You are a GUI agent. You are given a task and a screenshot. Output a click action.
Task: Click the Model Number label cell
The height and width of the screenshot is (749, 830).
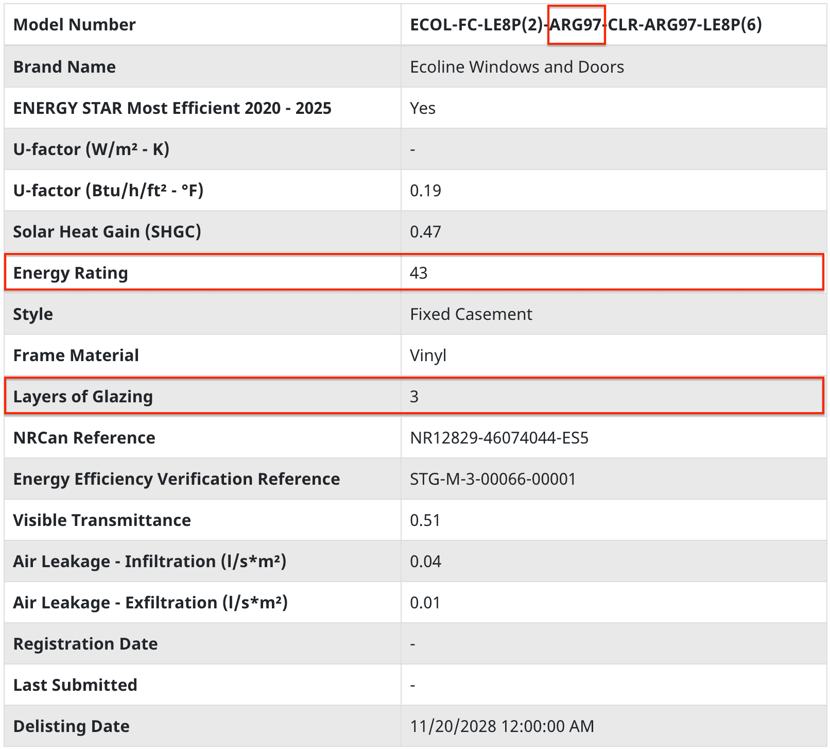(x=74, y=25)
